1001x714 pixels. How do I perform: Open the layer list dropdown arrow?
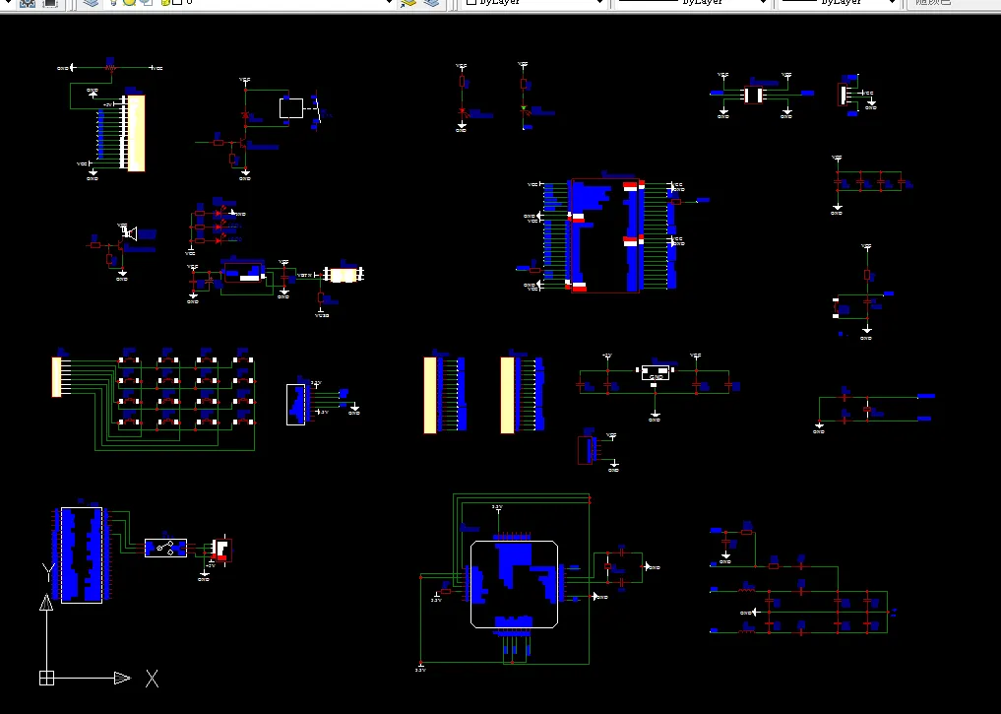[x=390, y=3]
